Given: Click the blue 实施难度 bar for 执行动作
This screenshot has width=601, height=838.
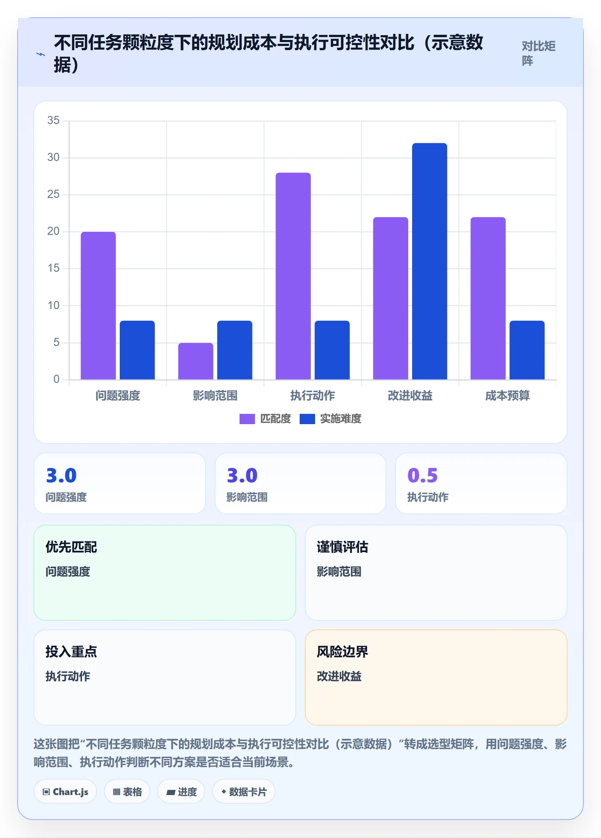Looking at the screenshot, I should pos(332,350).
